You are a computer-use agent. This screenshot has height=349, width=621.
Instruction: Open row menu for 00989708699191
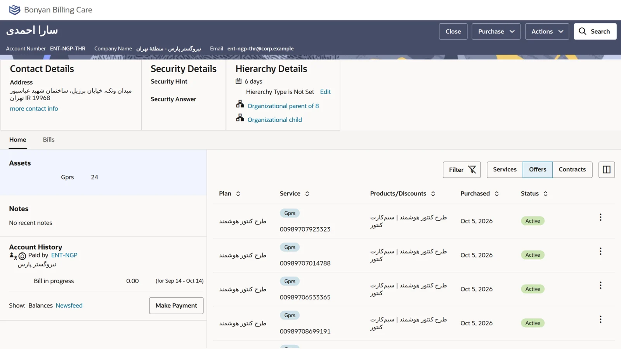600,319
